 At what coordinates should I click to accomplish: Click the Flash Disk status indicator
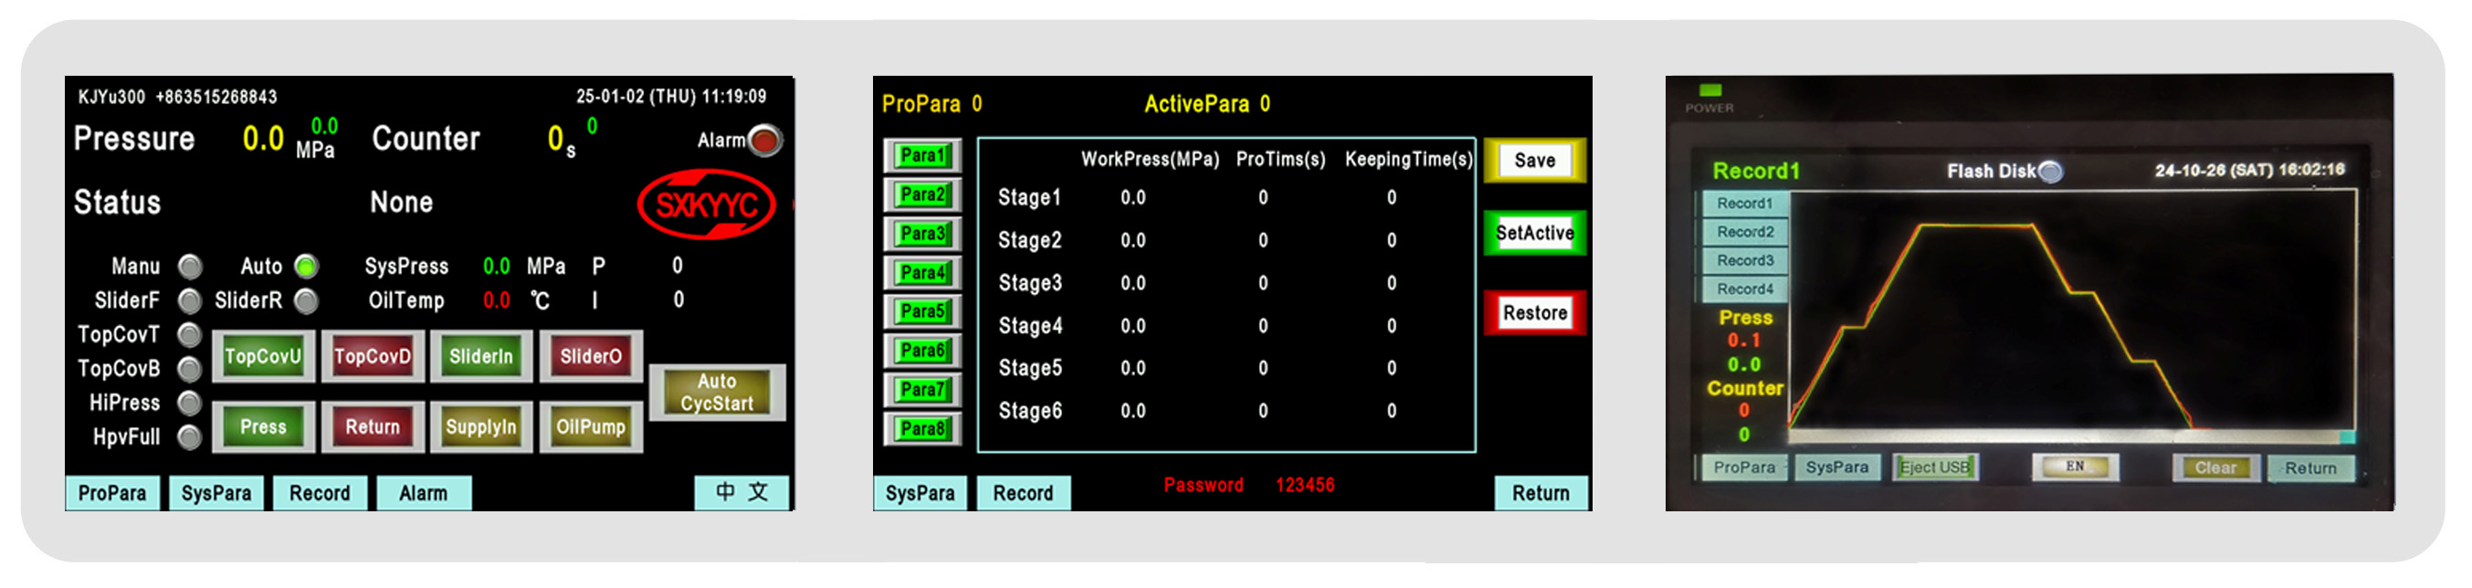coord(2050,172)
